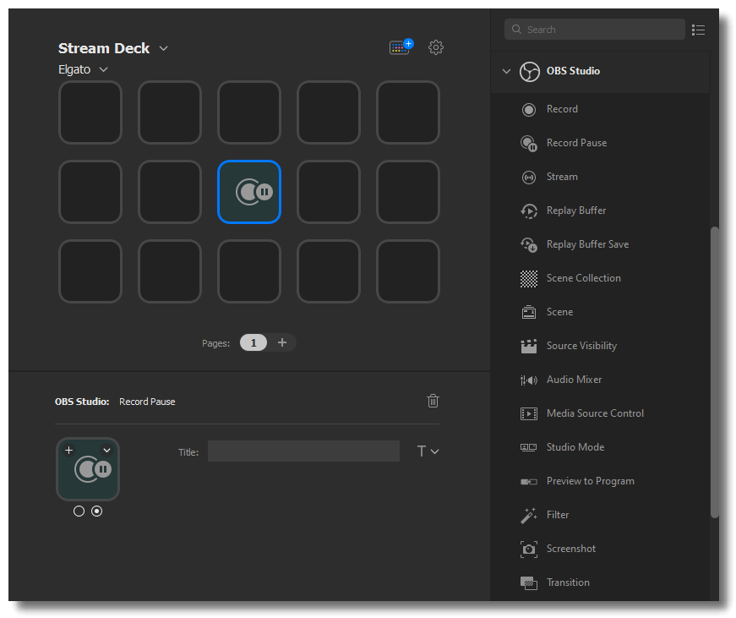Click the Filter magic wand icon
The height and width of the screenshot is (618, 736).
(528, 515)
